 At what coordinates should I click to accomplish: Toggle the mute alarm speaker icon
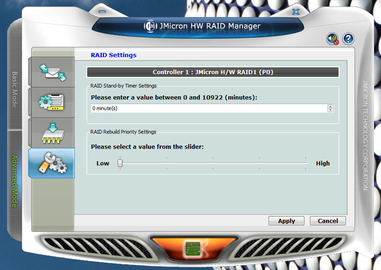pyautogui.click(x=333, y=39)
